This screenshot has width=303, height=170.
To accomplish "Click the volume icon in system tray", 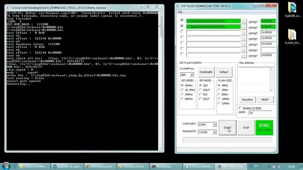I will (x=279, y=167).
